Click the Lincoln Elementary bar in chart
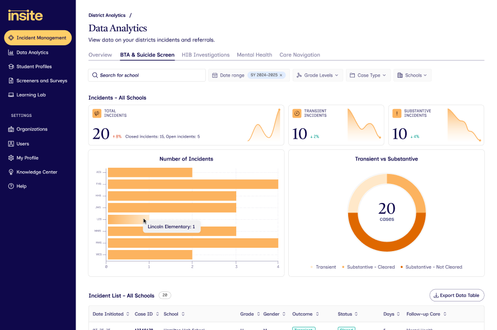 click(x=129, y=219)
